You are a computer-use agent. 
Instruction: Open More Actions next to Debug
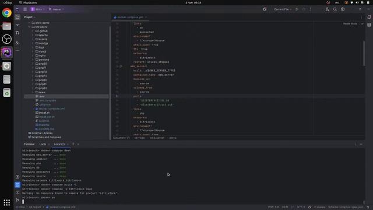[x=310, y=9]
